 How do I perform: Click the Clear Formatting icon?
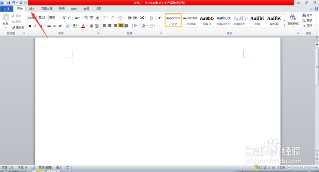coord(86,18)
